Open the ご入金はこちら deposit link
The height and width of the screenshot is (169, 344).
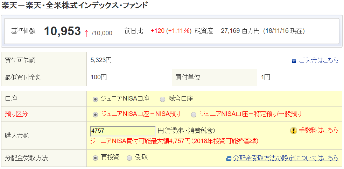coord(319,60)
